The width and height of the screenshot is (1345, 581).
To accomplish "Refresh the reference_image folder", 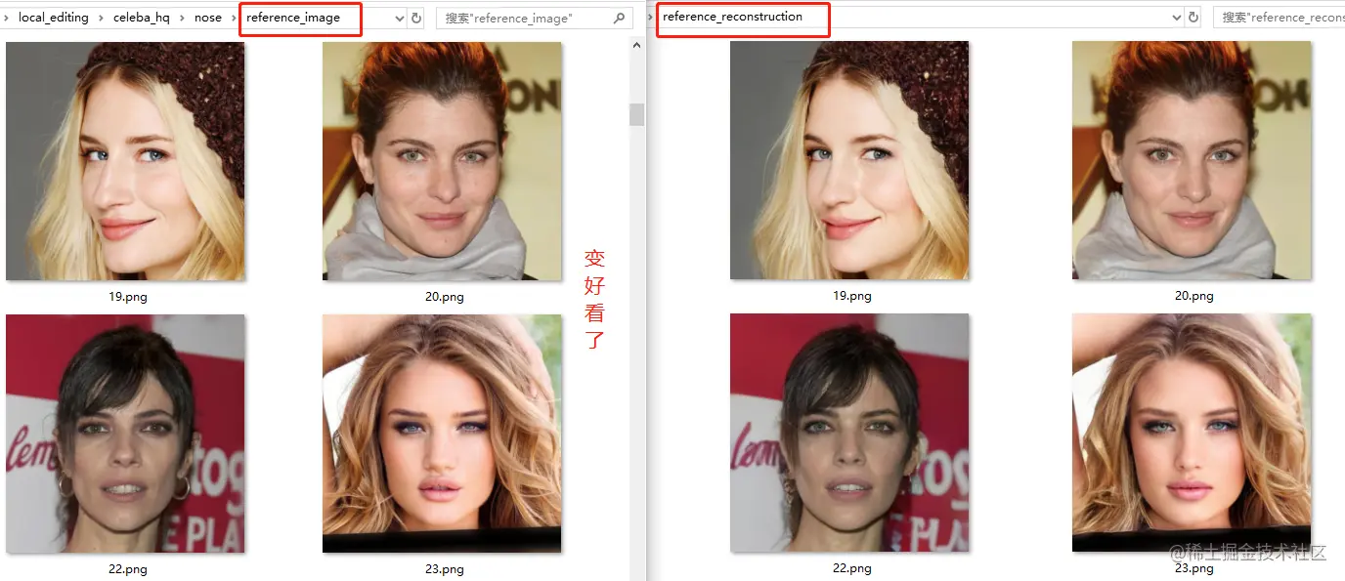I will coord(416,19).
